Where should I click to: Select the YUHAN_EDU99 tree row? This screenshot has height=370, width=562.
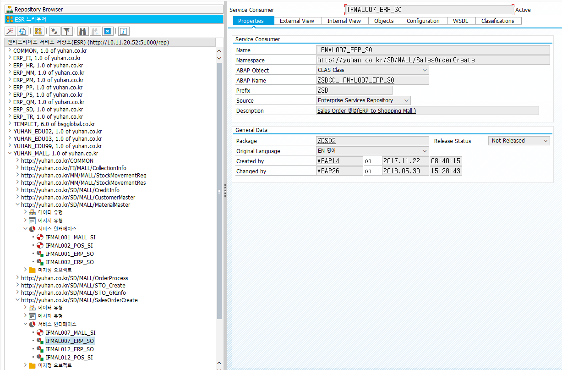point(58,146)
